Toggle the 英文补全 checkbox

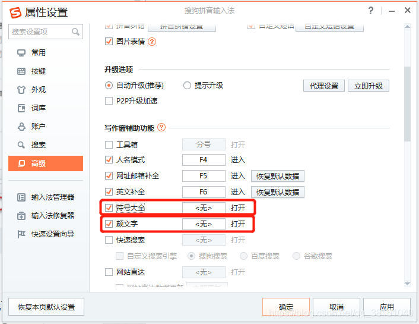tap(109, 192)
